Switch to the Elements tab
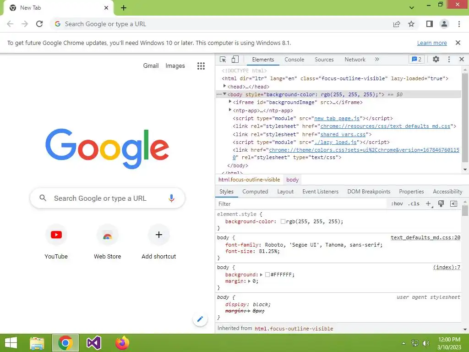 (x=263, y=59)
